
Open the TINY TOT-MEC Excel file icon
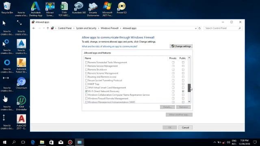(x=64, y=9)
